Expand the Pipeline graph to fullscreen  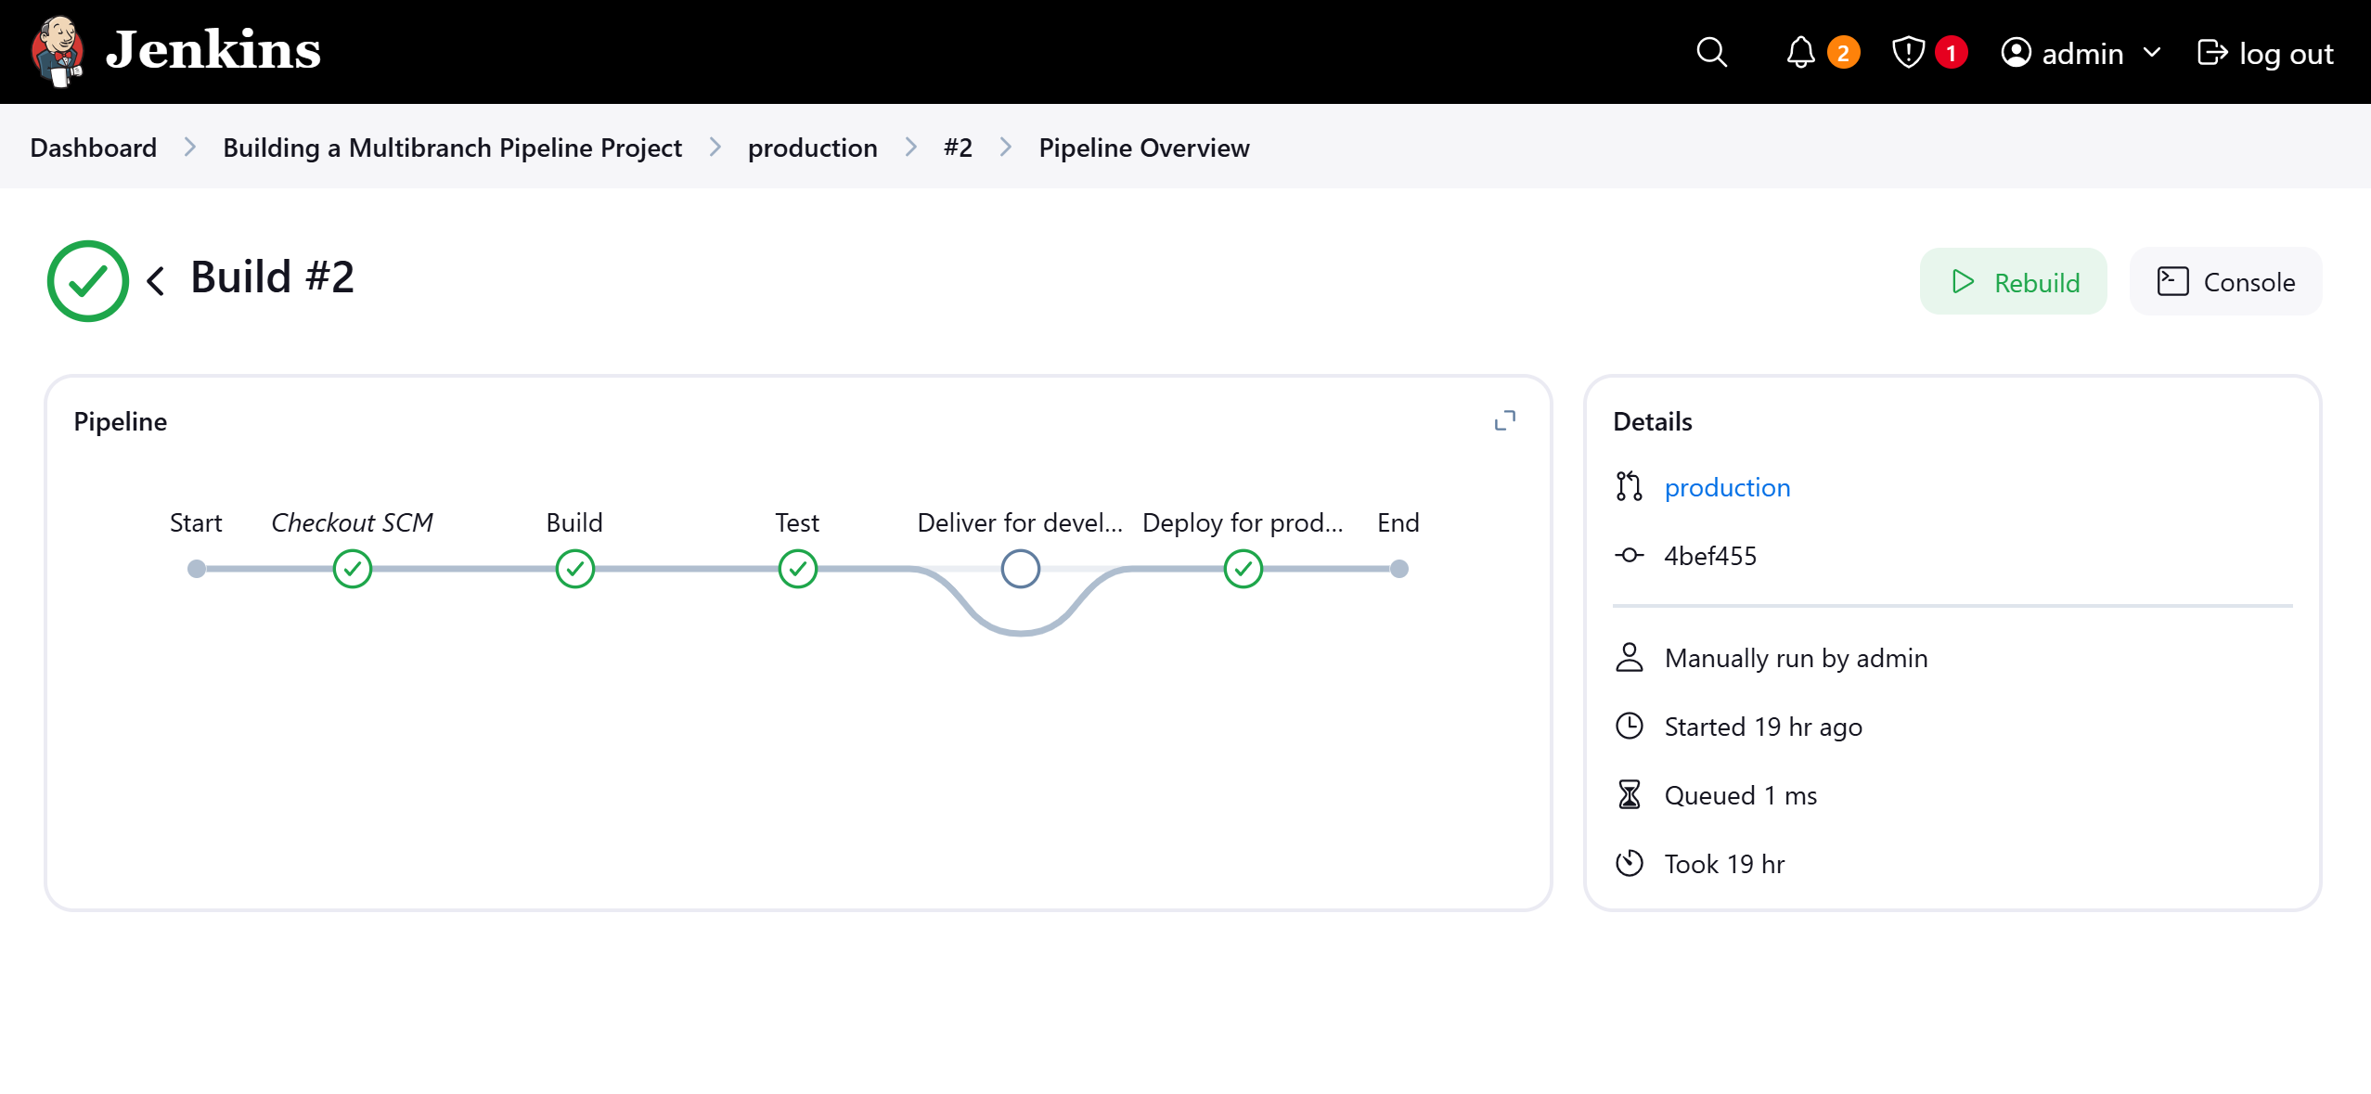coord(1504,420)
